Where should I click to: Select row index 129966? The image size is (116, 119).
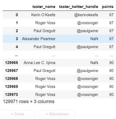coord(12,63)
